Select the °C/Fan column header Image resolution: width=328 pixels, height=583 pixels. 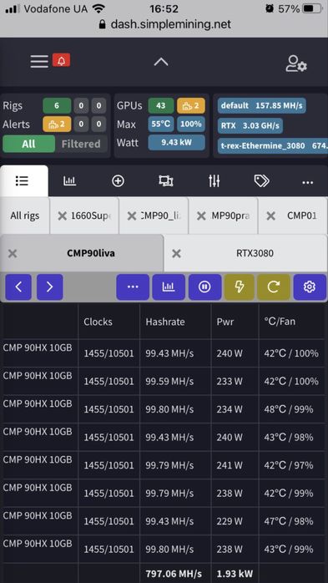click(x=280, y=322)
